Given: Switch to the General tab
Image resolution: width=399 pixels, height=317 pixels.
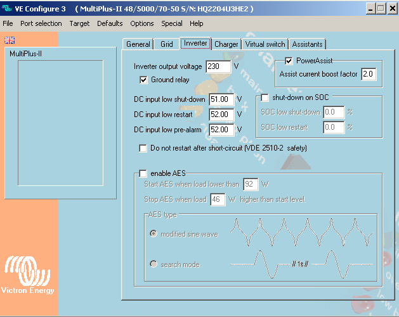Looking at the screenshot, I should click(x=138, y=44).
